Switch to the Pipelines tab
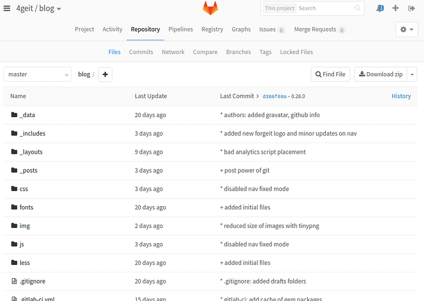Viewport: 424px width, 301px height. [181, 29]
